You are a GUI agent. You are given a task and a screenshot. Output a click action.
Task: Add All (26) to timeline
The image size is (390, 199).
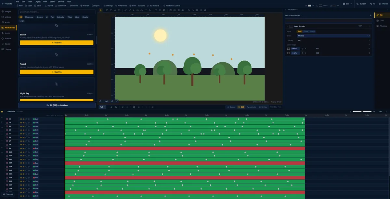pyautogui.click(x=57, y=105)
